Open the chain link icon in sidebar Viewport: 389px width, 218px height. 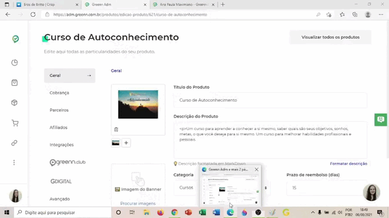pyautogui.click(x=15, y=143)
